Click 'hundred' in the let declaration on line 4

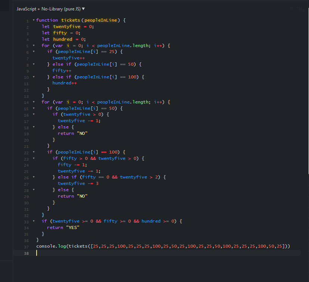63,39
